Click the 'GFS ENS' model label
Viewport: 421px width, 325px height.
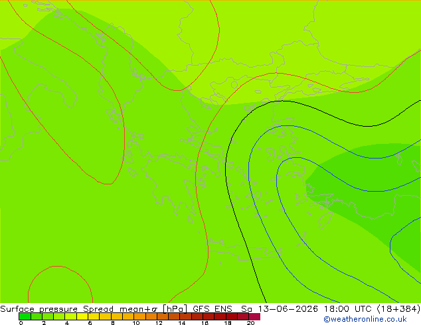[x=212, y=309]
